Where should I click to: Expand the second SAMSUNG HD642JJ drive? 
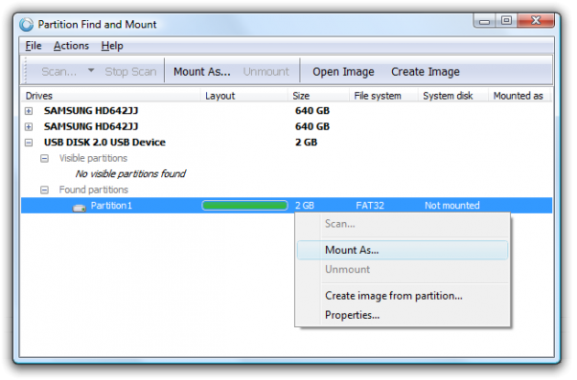pyautogui.click(x=29, y=126)
